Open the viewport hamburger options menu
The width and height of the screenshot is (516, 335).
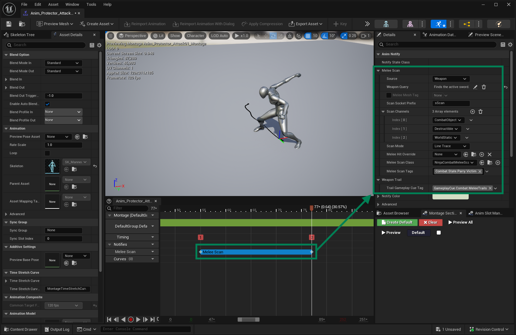[111, 36]
